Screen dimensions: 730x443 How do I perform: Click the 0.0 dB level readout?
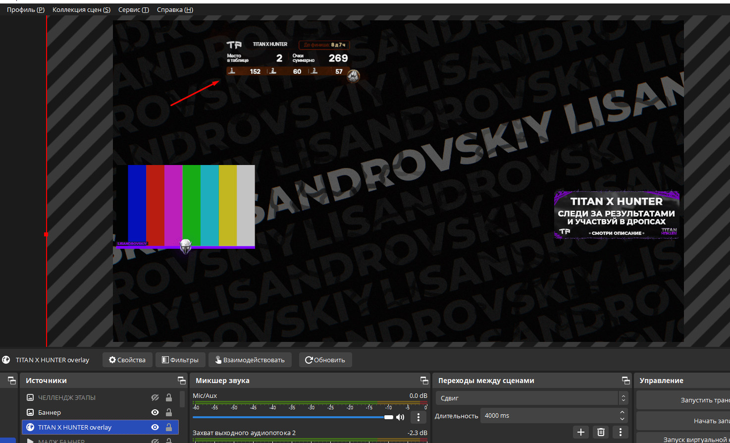[418, 395]
